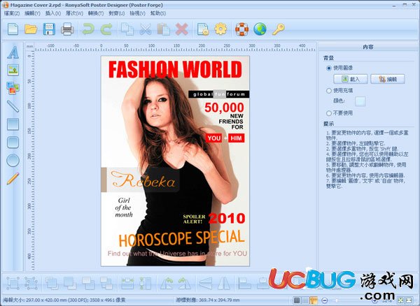Click the zoom out minus button

(x=324, y=300)
